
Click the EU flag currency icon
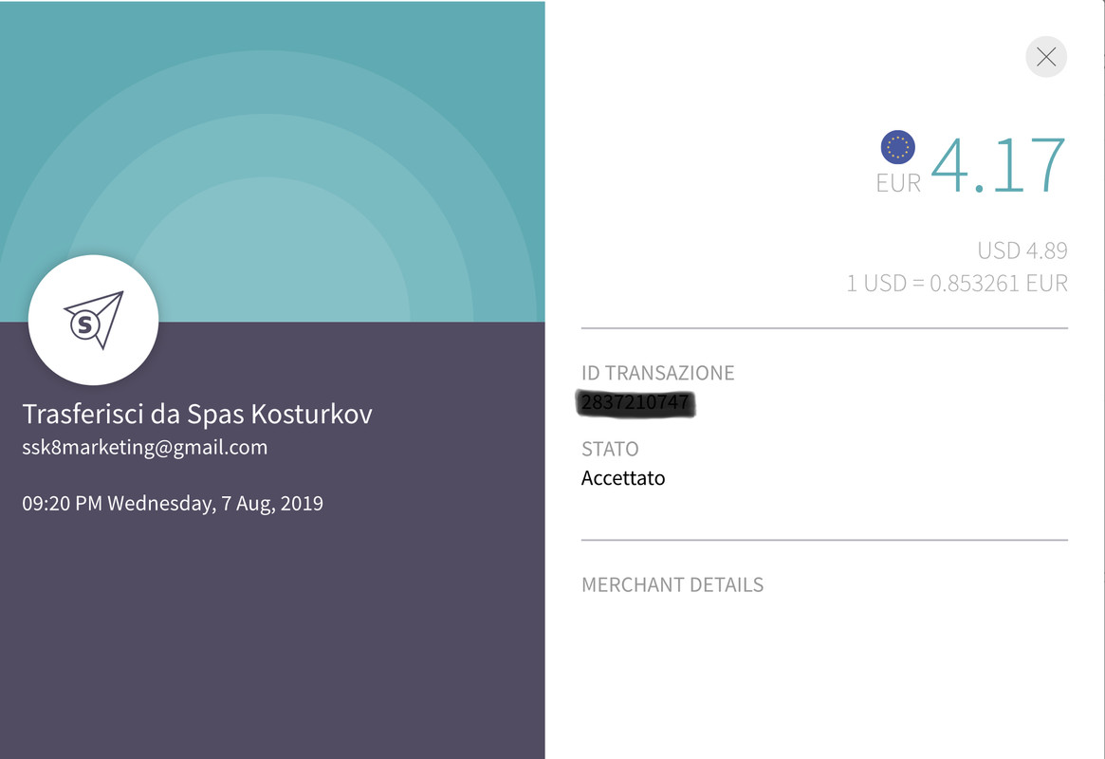point(897,147)
